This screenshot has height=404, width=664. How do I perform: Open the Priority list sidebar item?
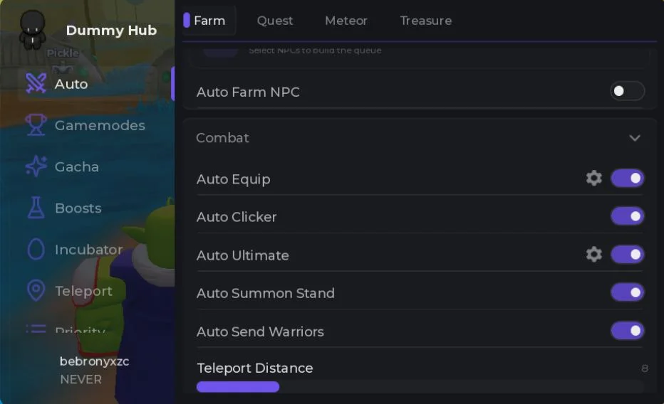coord(66,329)
